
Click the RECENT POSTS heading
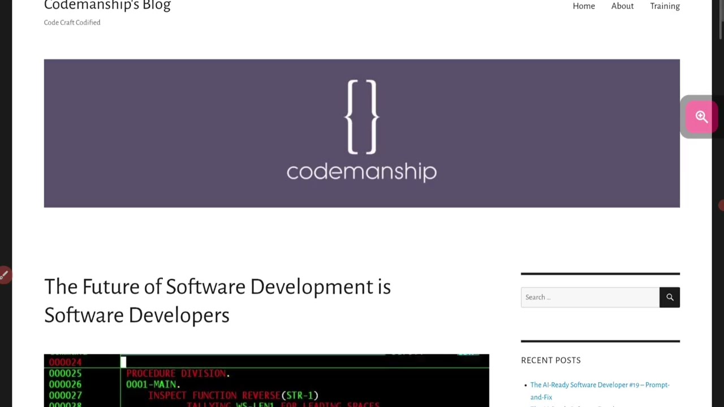pyautogui.click(x=551, y=360)
